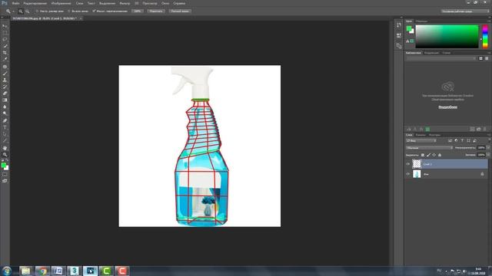Open the layer filter kind dropdown

(x=421, y=140)
